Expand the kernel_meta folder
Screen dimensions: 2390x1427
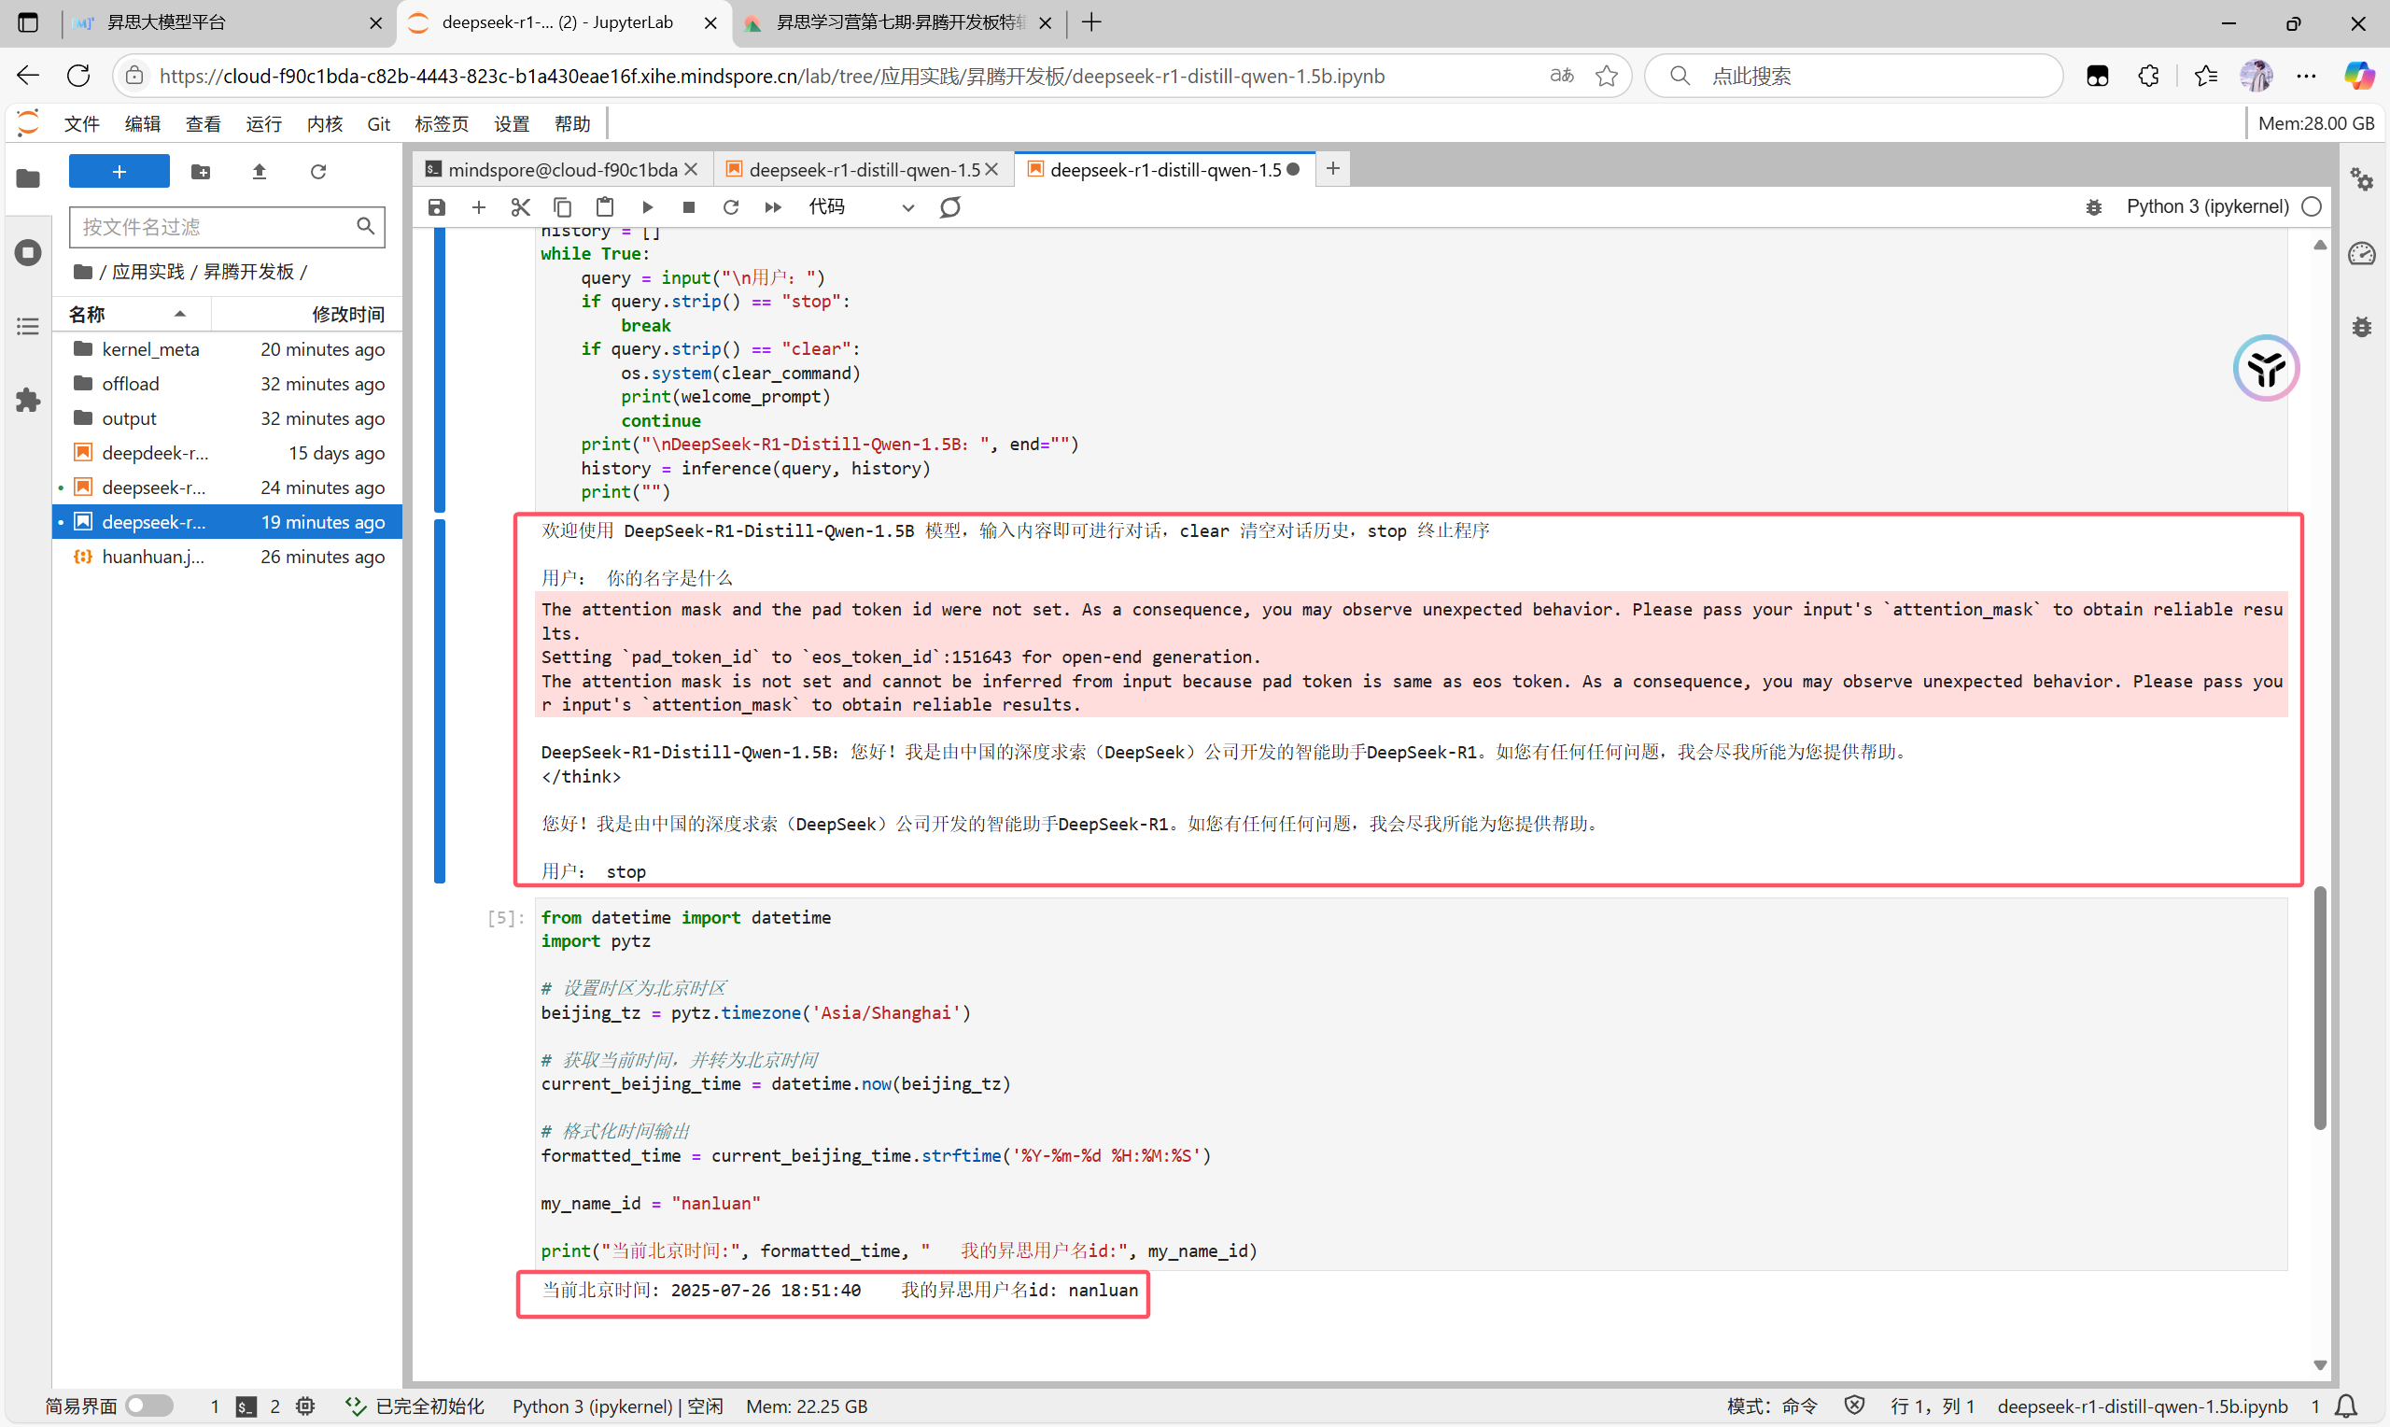(x=150, y=349)
